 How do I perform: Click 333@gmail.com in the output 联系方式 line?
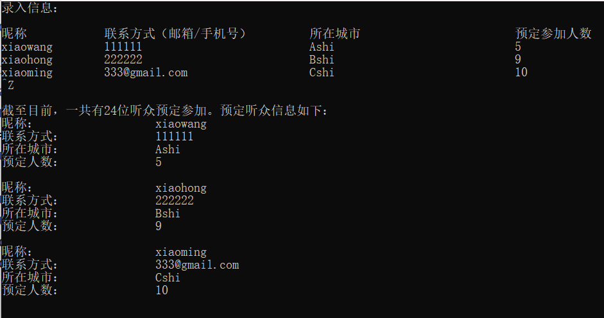point(197,265)
